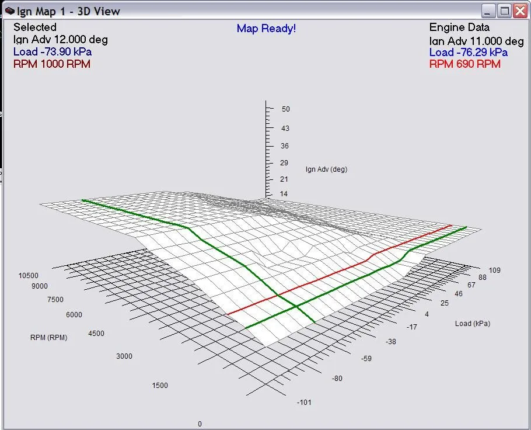The width and height of the screenshot is (531, 430).
Task: Click the Selected 'RPM 1000 RPM' readout
Action: pos(51,64)
